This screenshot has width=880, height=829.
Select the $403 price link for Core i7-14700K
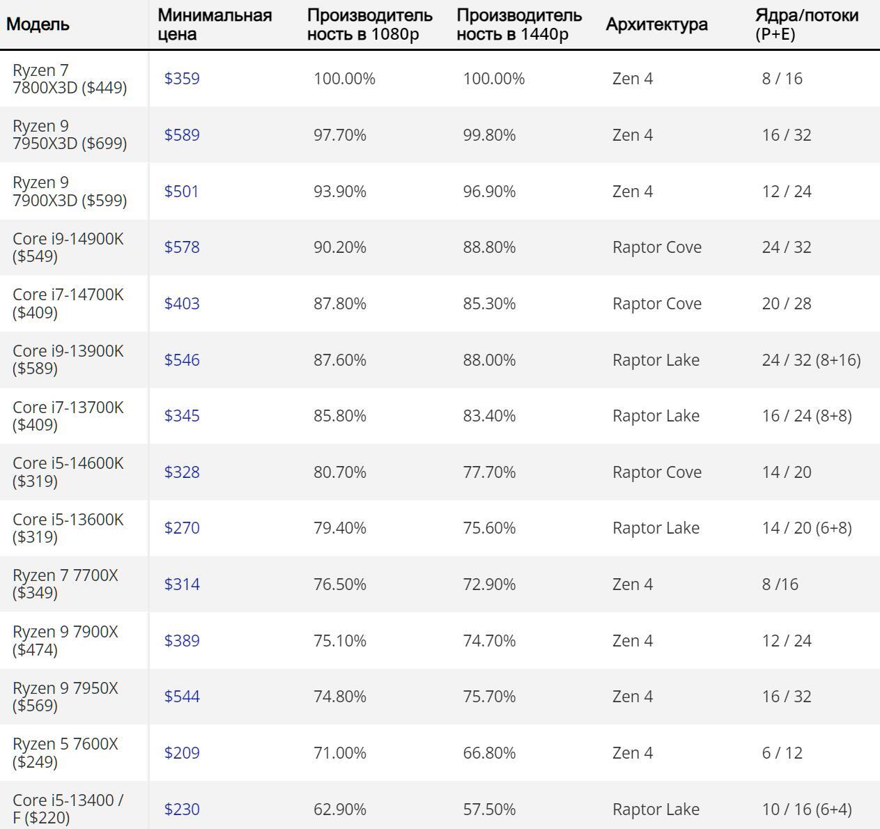click(x=182, y=304)
